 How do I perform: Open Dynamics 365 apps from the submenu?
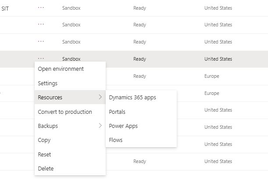pos(132,98)
